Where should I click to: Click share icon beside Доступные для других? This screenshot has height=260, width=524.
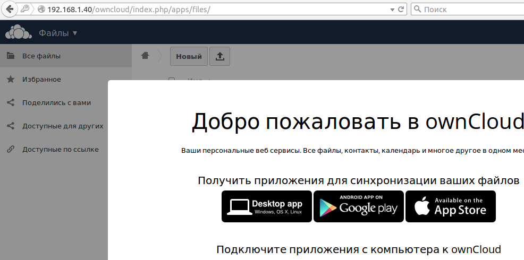click(x=11, y=126)
